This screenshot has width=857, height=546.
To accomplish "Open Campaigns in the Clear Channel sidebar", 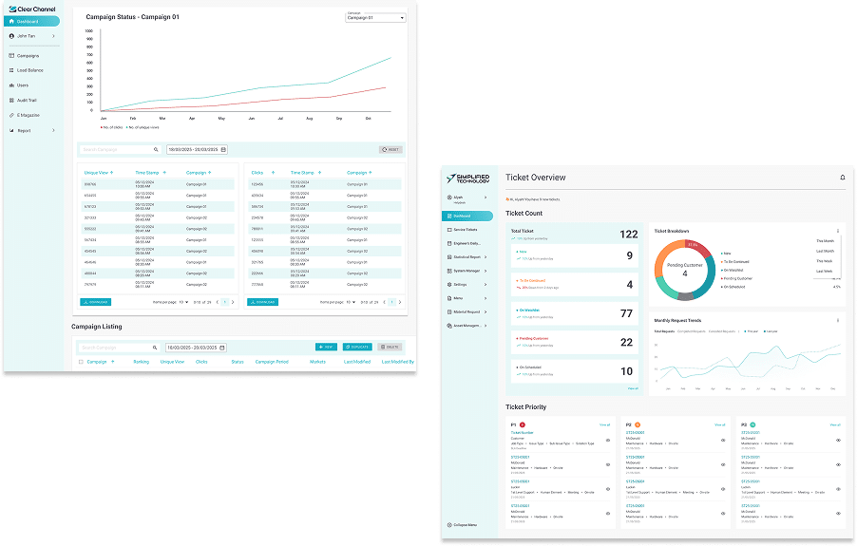I will coord(28,56).
